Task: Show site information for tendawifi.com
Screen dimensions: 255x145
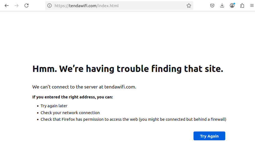Action: point(50,6)
